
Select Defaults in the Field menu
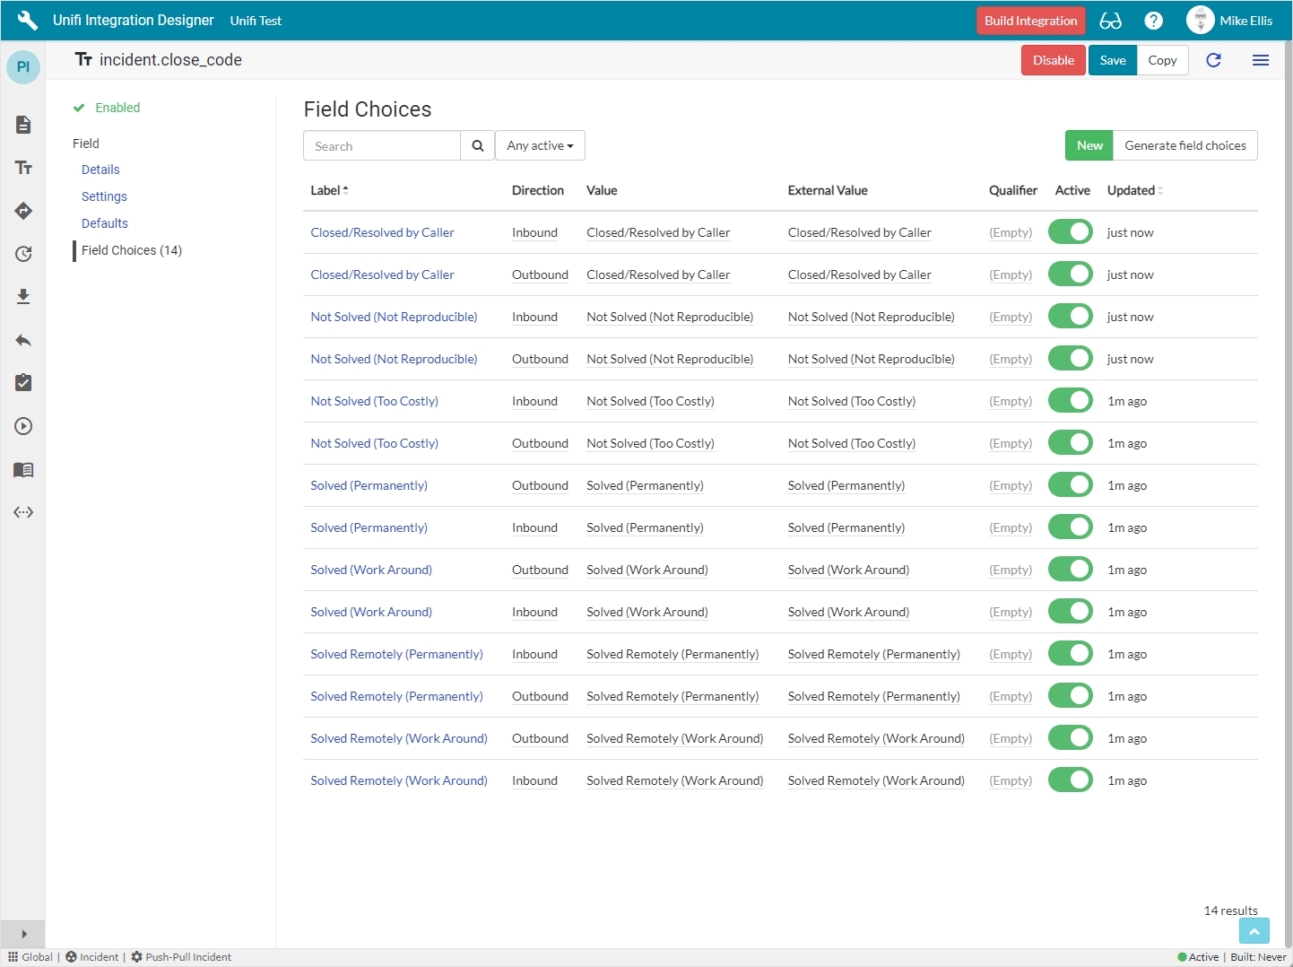click(105, 223)
